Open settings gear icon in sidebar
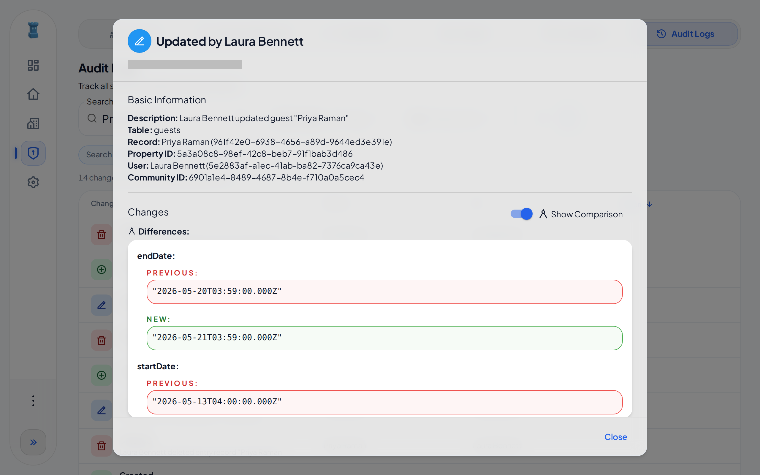The height and width of the screenshot is (475, 760). 33,182
